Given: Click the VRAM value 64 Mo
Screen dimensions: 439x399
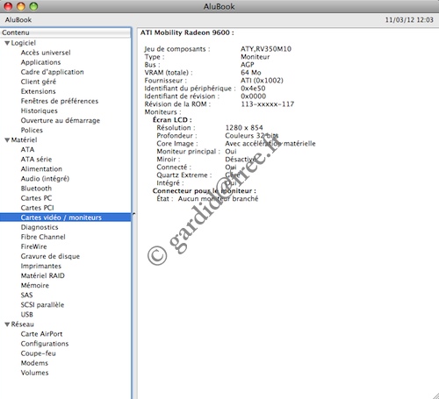Looking at the screenshot, I should (x=251, y=73).
